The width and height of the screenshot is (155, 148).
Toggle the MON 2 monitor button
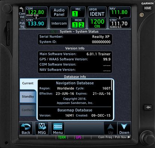(x=81, y=25)
